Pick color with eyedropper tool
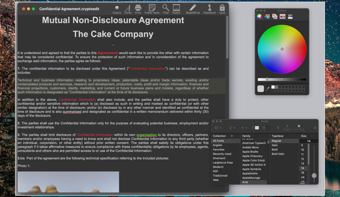Viewport: 340px width, 197px height. pyautogui.click(x=268, y=88)
